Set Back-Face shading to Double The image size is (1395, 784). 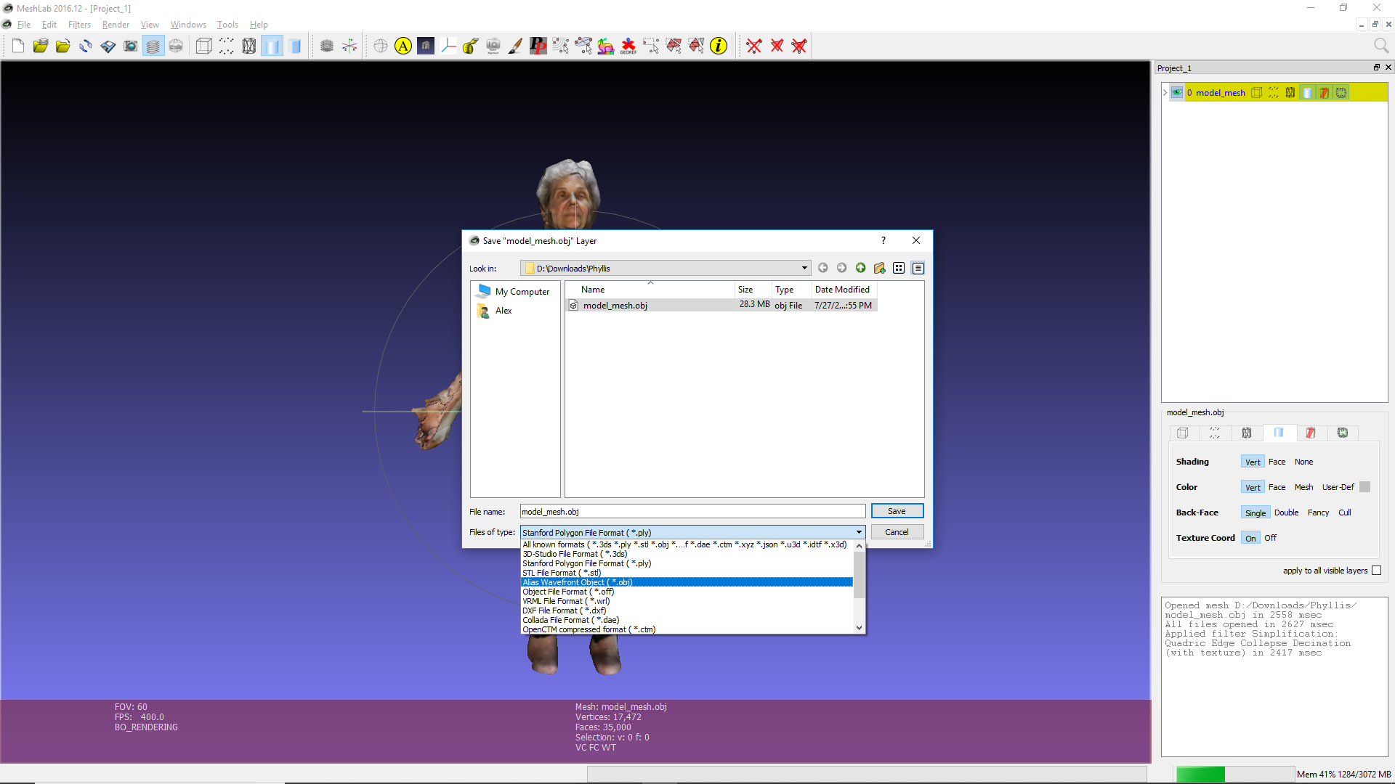(1286, 512)
